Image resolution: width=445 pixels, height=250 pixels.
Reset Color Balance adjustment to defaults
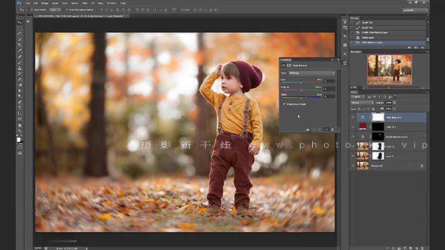(320, 129)
